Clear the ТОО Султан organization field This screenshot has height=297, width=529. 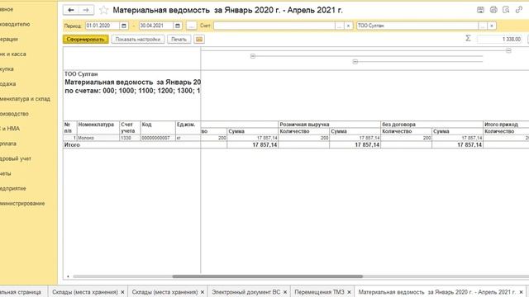click(x=492, y=26)
